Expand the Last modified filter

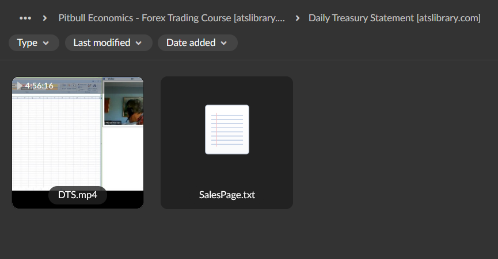108,42
